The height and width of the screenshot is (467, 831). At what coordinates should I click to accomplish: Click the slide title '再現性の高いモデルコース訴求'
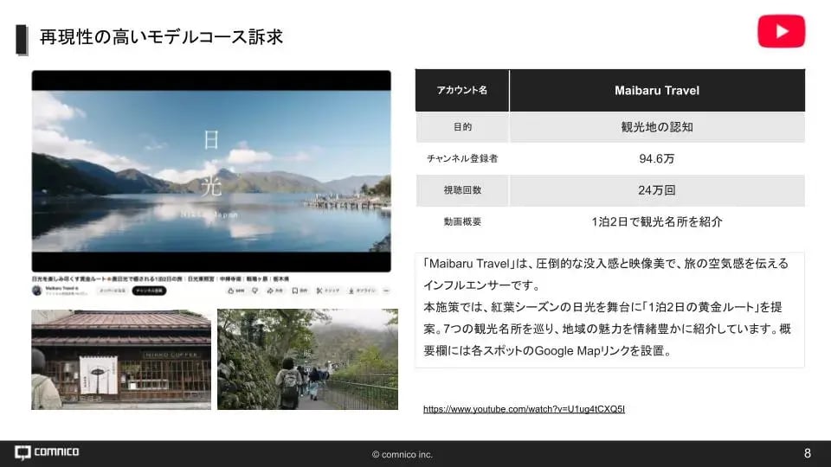[161, 37]
